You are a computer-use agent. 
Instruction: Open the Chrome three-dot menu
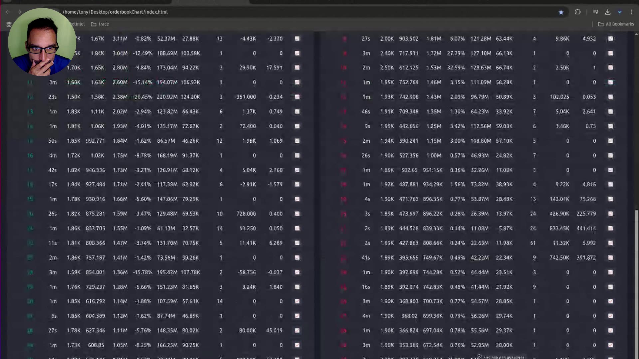[x=632, y=12]
